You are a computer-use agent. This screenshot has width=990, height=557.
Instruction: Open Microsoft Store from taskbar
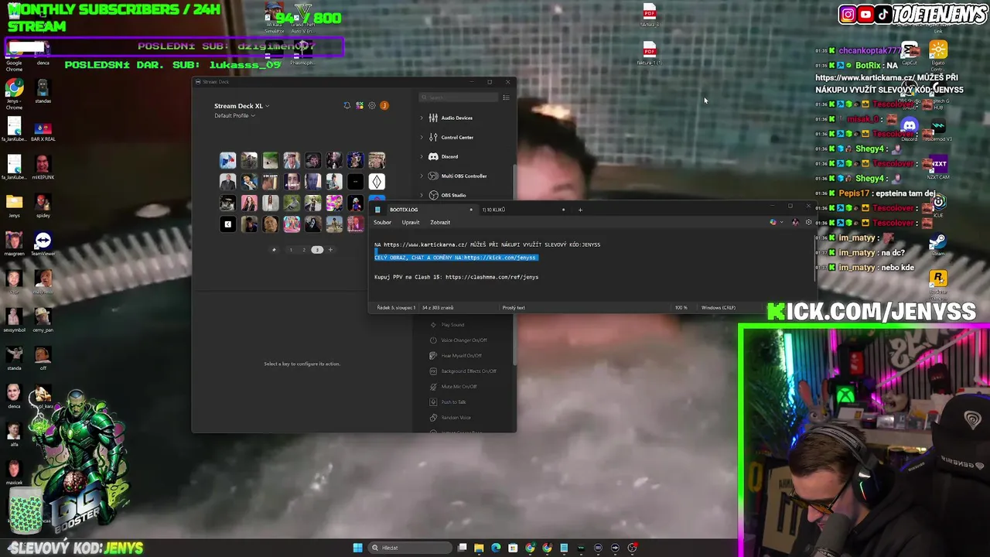tap(513, 548)
